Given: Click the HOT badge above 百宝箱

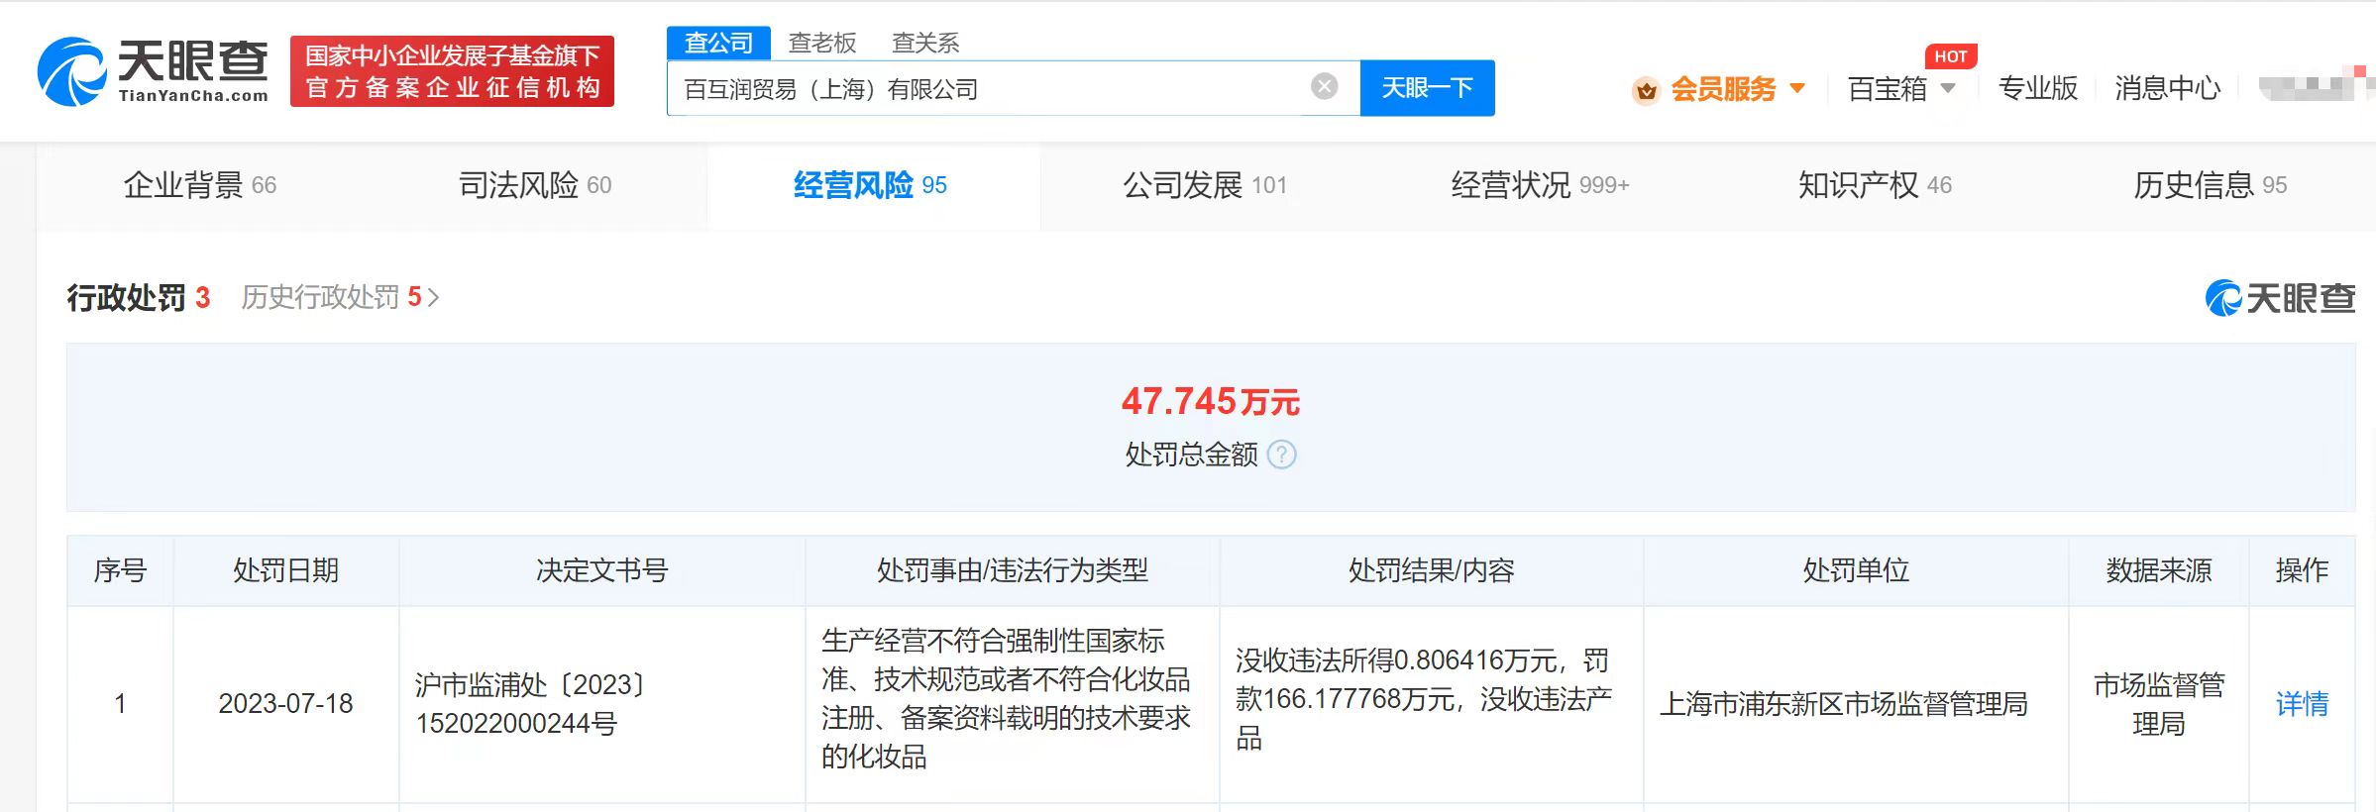Looking at the screenshot, I should point(1949,56).
